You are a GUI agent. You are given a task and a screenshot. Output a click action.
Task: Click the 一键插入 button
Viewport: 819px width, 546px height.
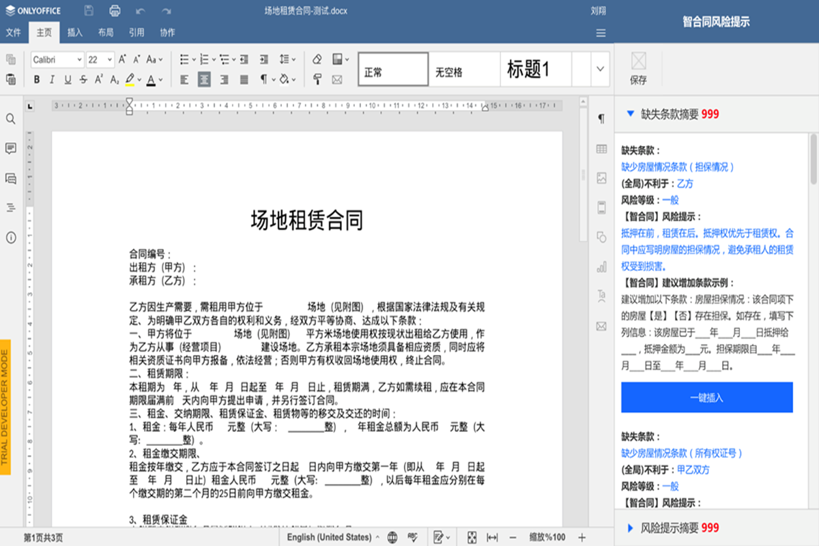pyautogui.click(x=706, y=397)
